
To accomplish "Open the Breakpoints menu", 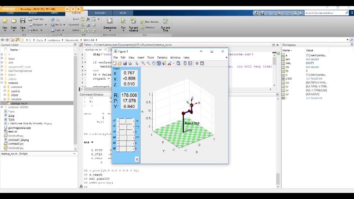I will [110, 24].
